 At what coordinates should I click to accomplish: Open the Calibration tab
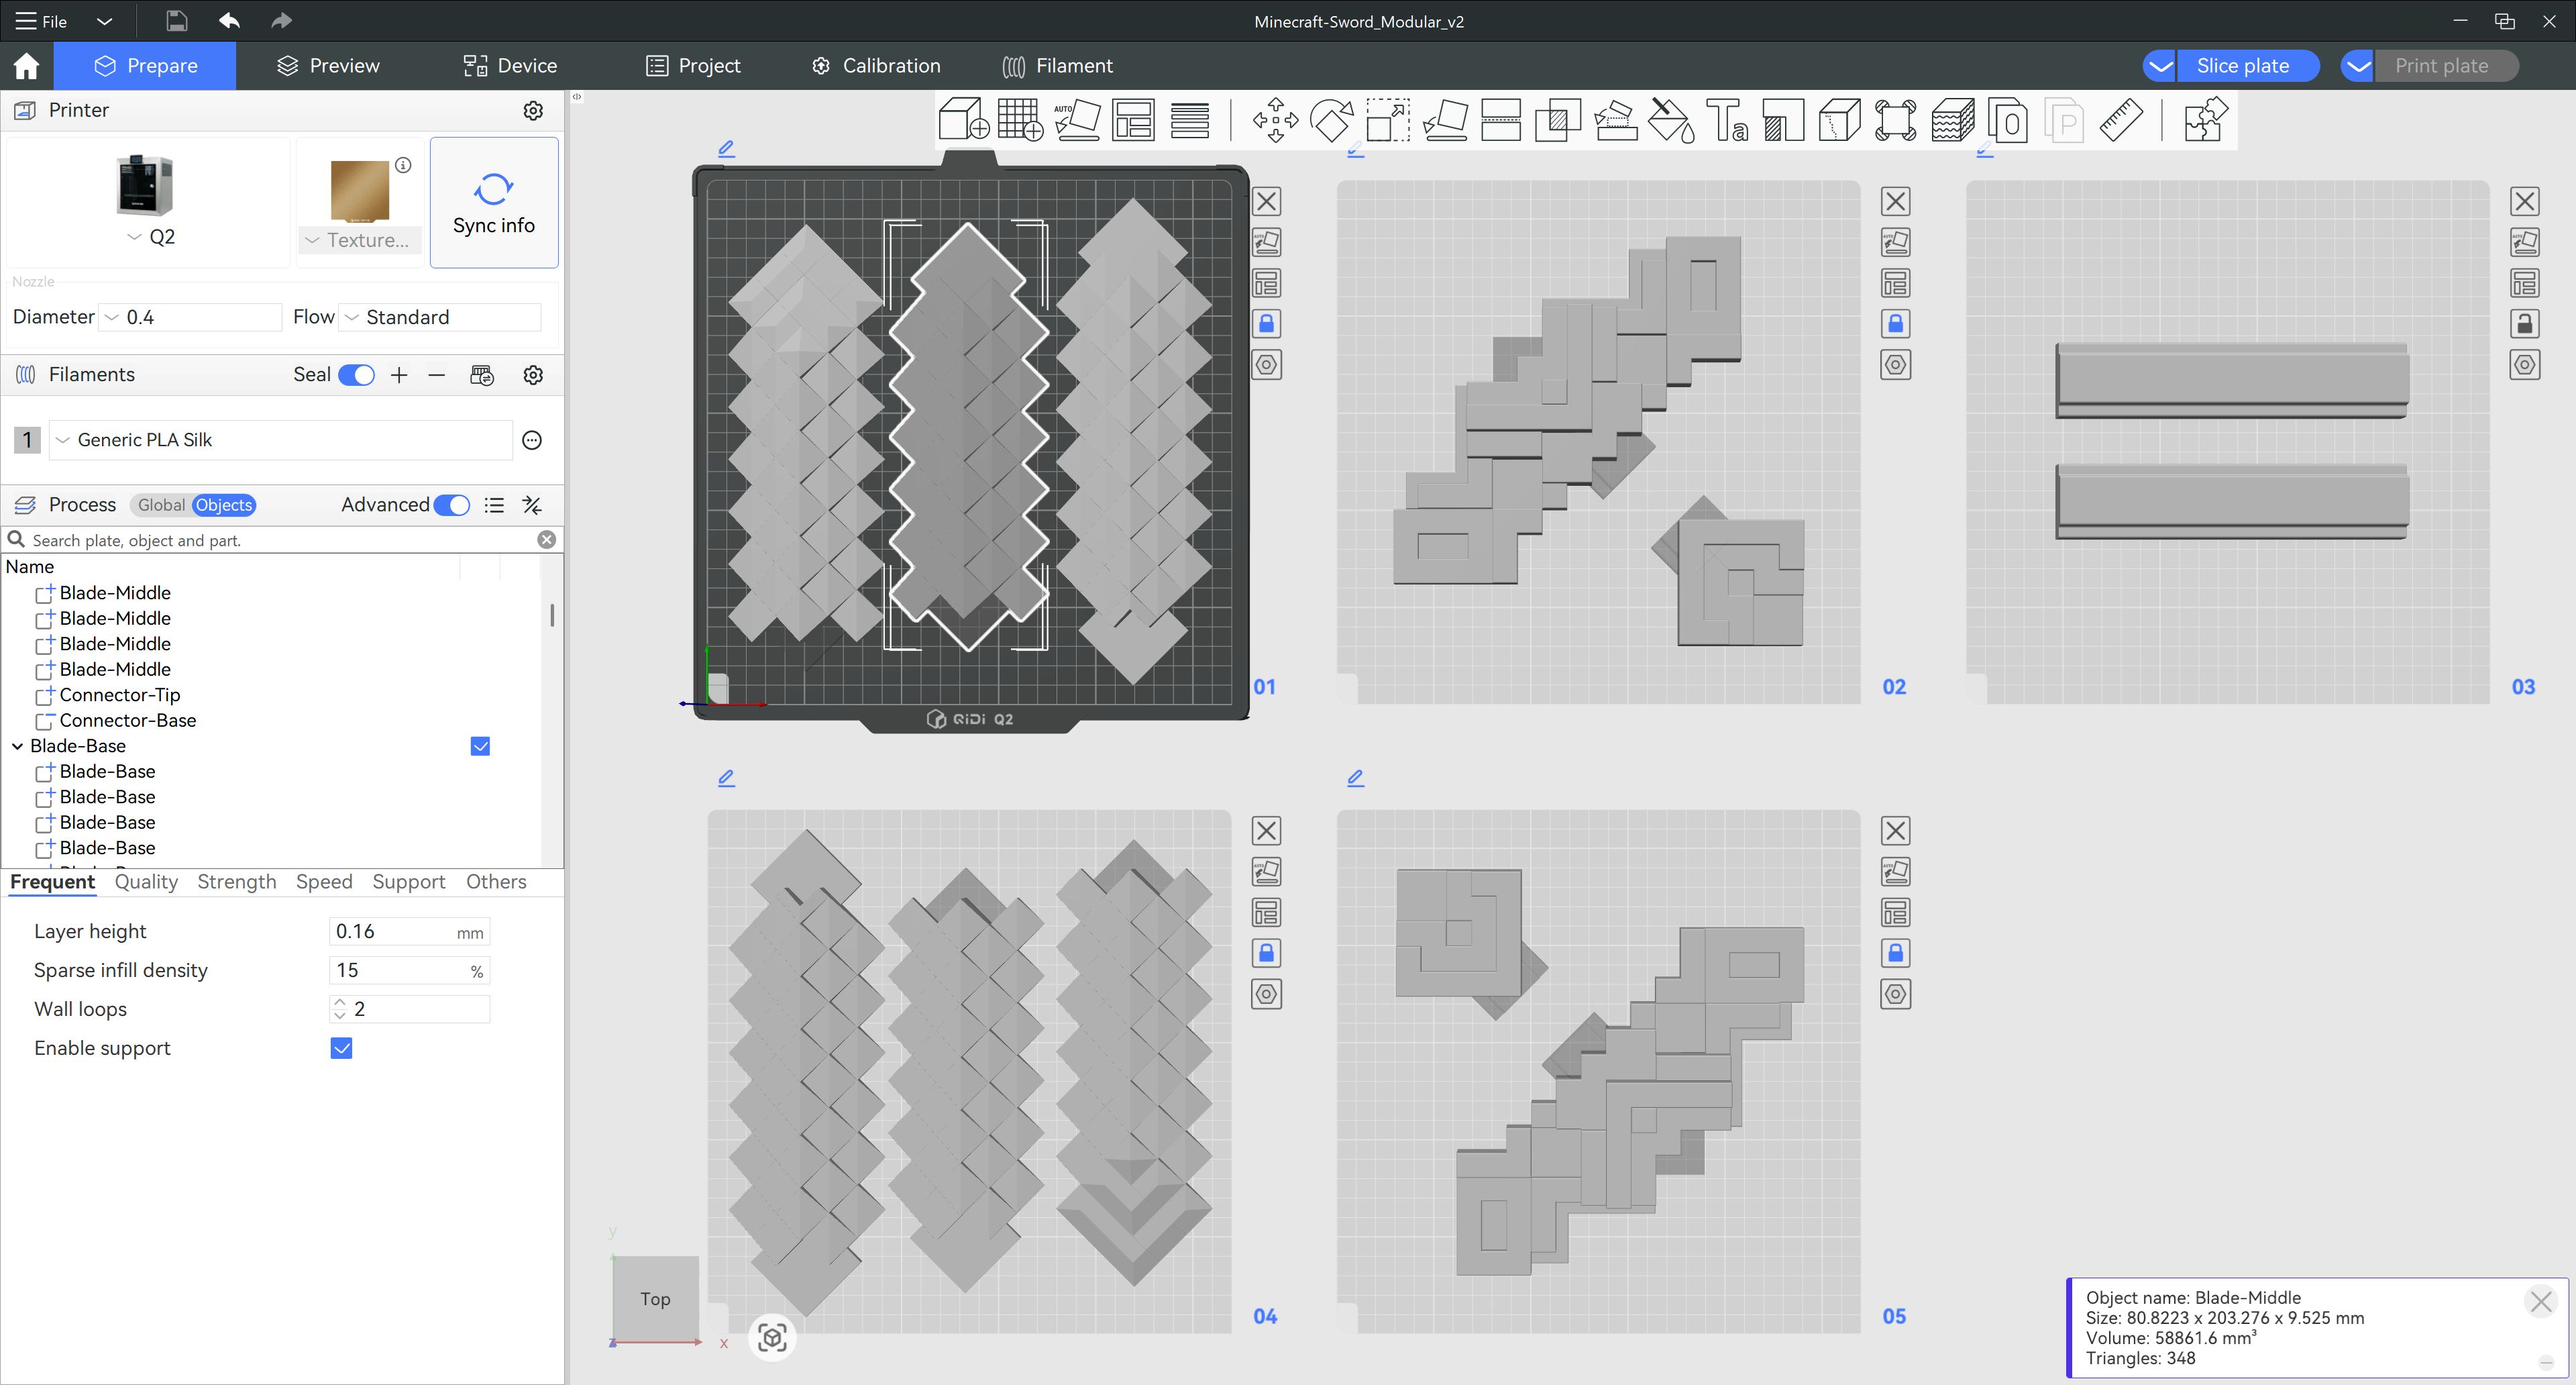[875, 66]
